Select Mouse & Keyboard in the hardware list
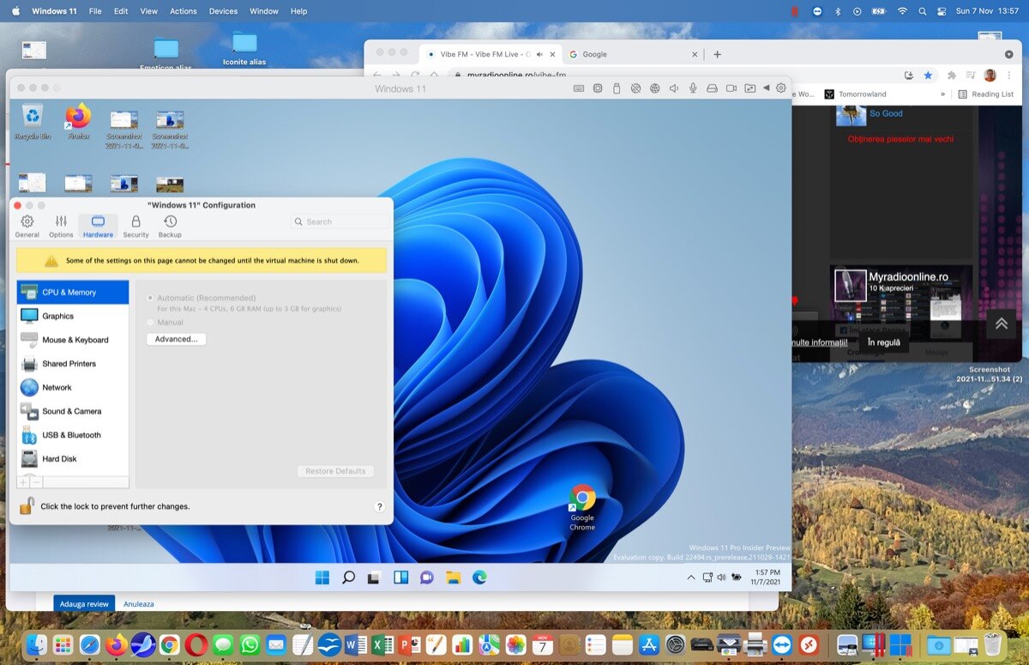The width and height of the screenshot is (1029, 665). pos(73,340)
